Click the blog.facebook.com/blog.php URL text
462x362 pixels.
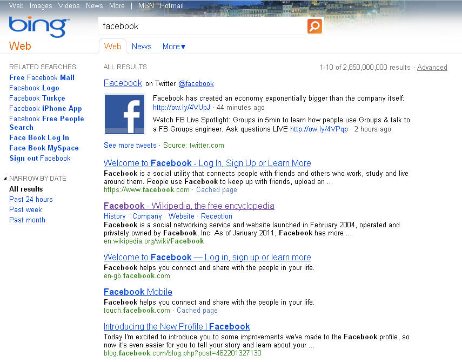pyautogui.click(x=183, y=353)
